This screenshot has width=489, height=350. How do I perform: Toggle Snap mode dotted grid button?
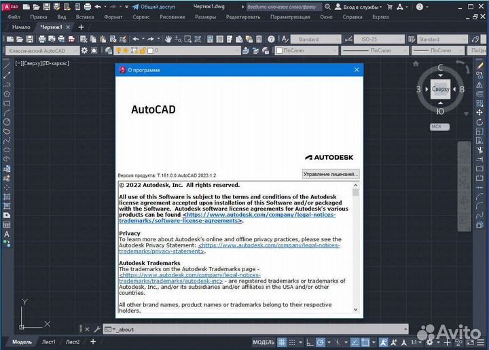(292, 343)
